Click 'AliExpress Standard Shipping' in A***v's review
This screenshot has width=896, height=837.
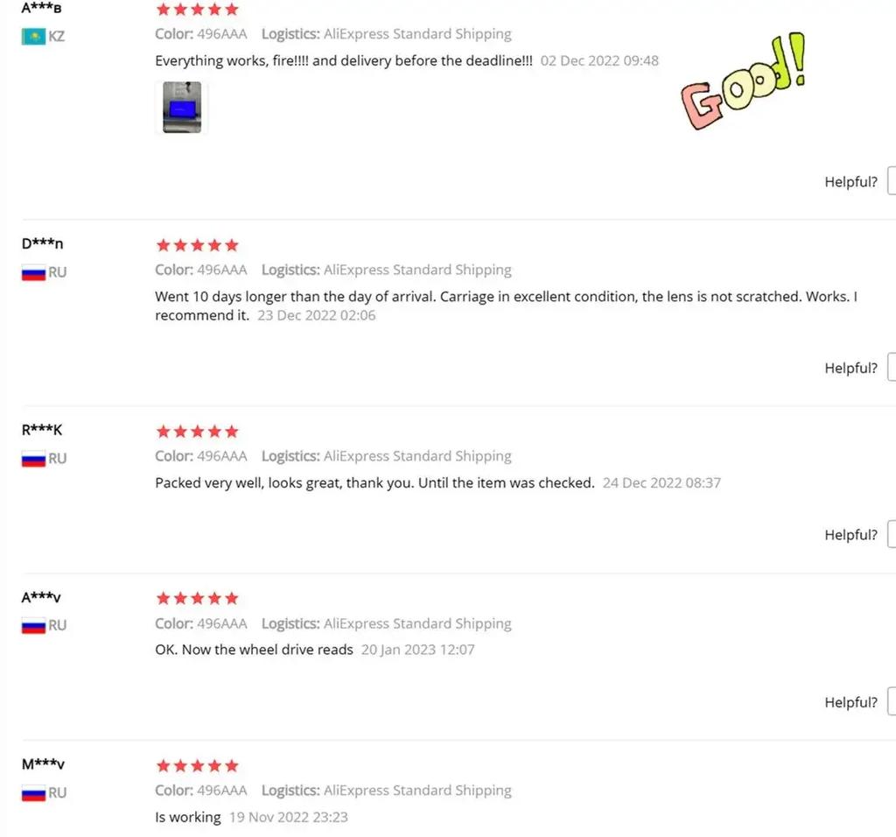[417, 623]
